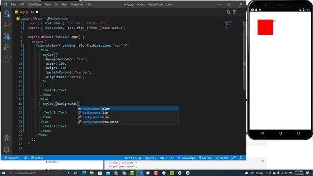The image size is (313, 176).
Task: Click the UTF-8 encoding selector
Action: pos(163,158)
